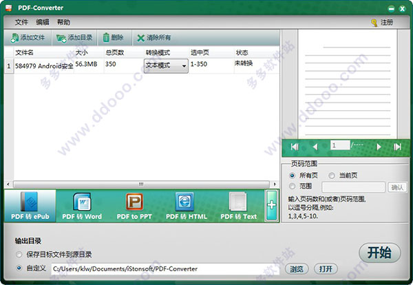Click the Add File (添加文件) toolbar button
Viewport: 413px width, 285px height.
(28, 38)
